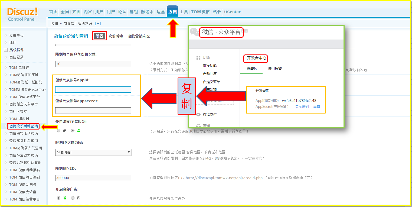Open 微社区交友 in the sidebar
Viewport: 412px width, 207px height.
click(18, 111)
